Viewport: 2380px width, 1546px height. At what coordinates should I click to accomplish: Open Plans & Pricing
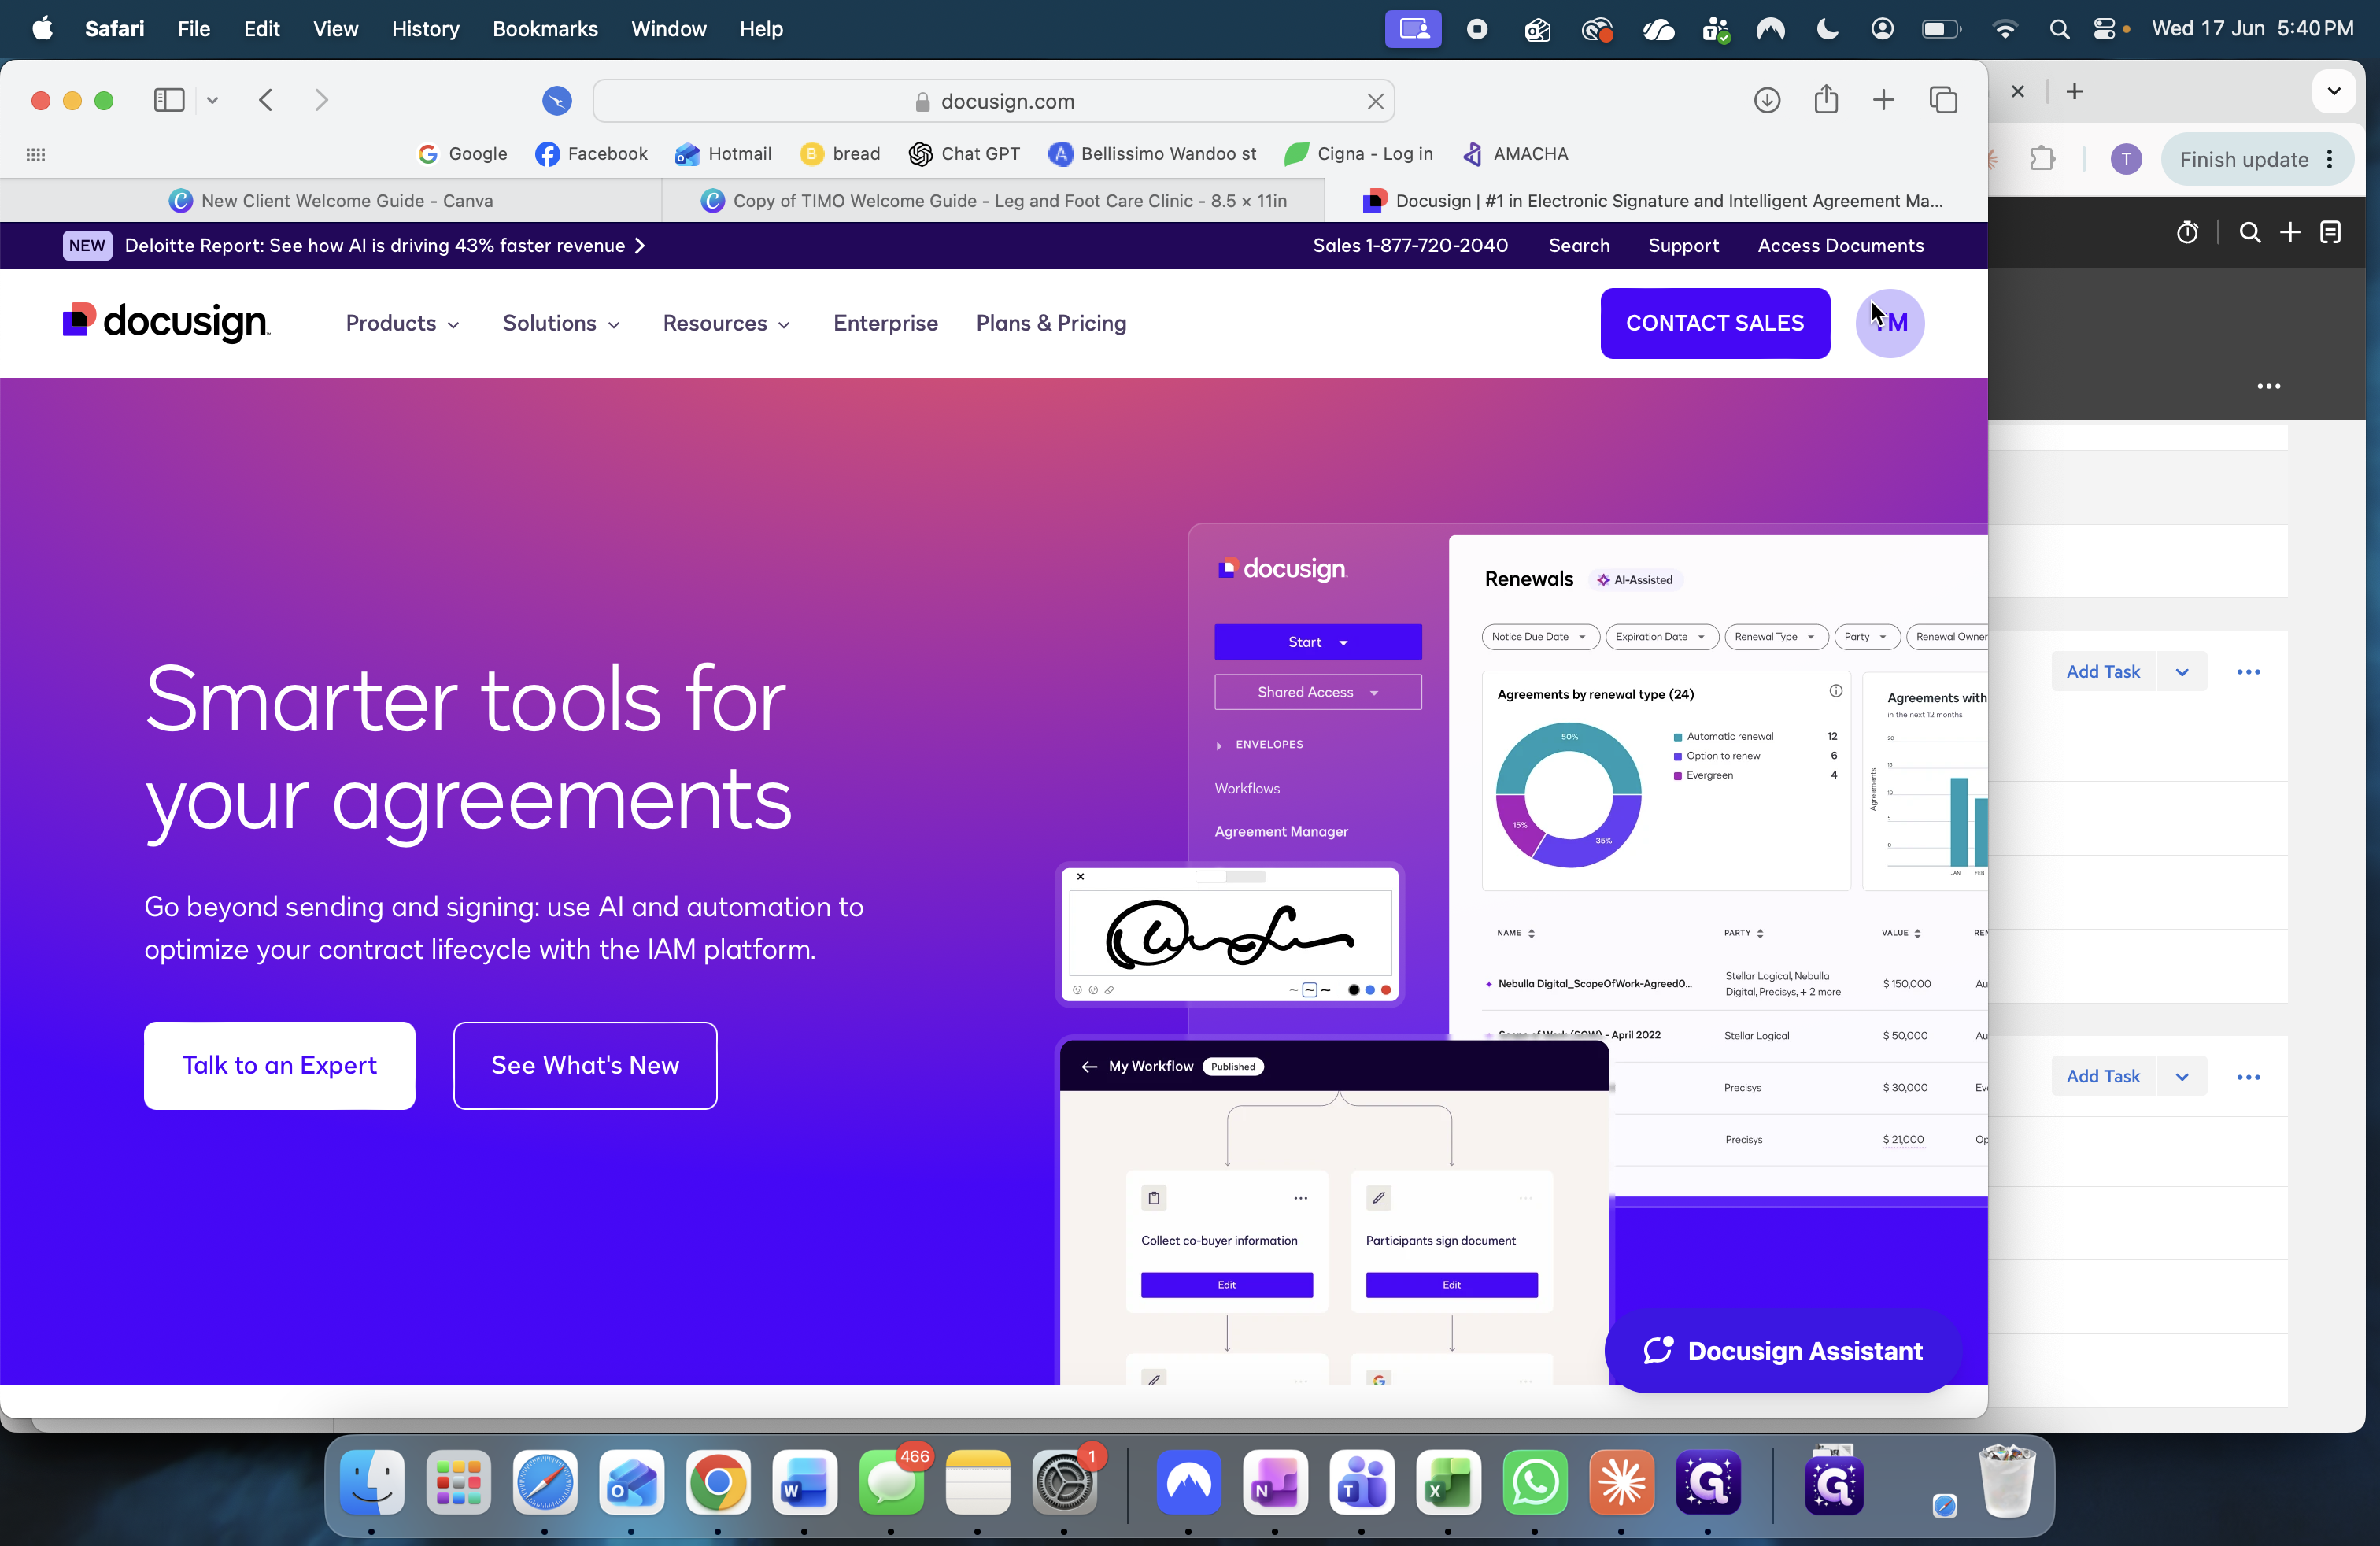pyautogui.click(x=1051, y=324)
